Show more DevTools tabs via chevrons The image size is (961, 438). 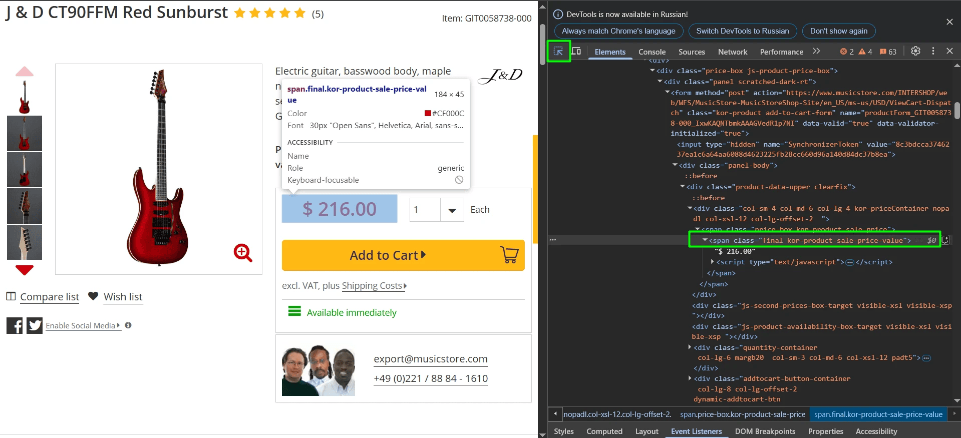tap(817, 51)
